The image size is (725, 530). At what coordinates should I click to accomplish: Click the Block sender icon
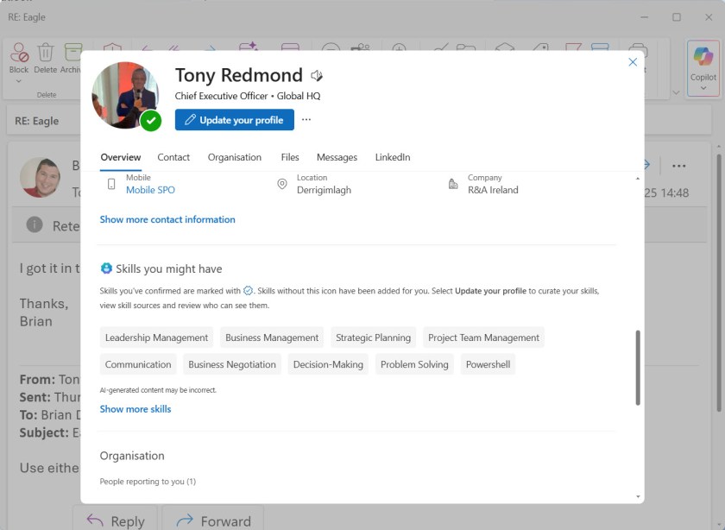pyautogui.click(x=19, y=54)
